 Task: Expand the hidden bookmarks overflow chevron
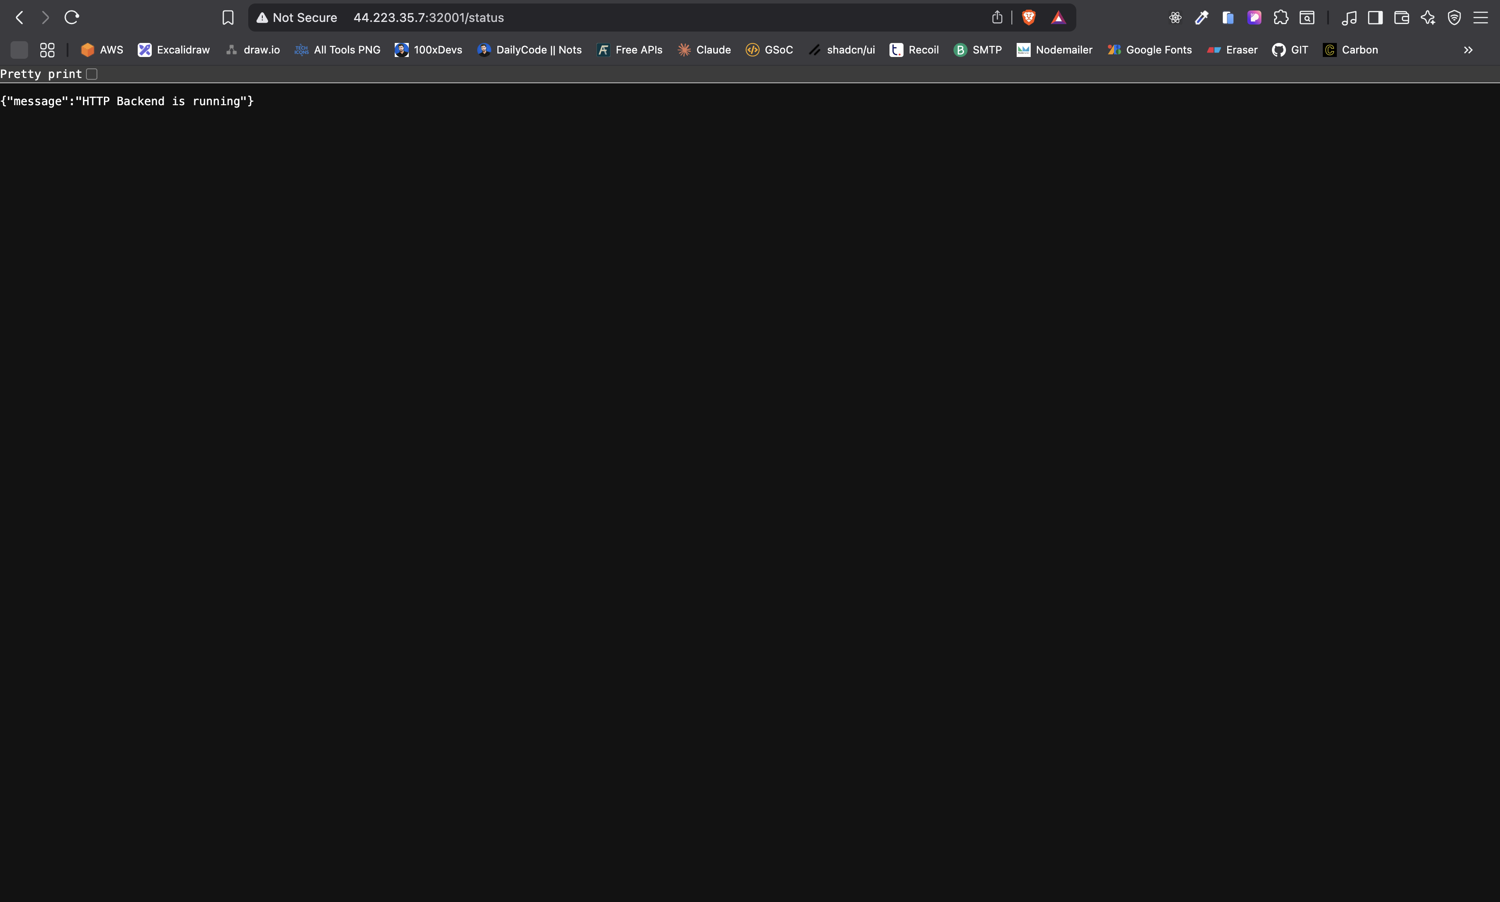pos(1468,50)
